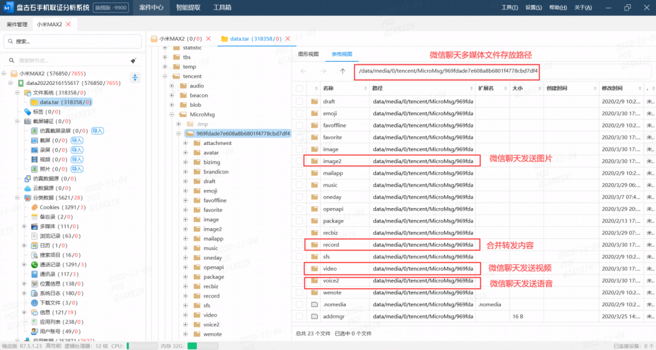Screen dimensions: 656x350
Task: Expand the voice2 folder node in tree
Action: point(185,325)
